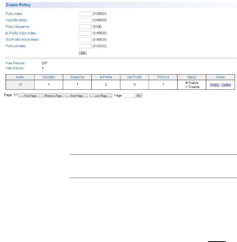Click the Policy Sequence input box
This screenshot has height=242, width=237.
85,27
